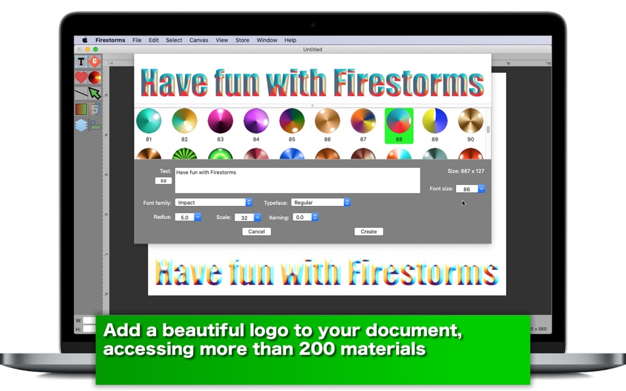Click the Scale value field 32
This screenshot has height=391, width=626.
tap(244, 217)
